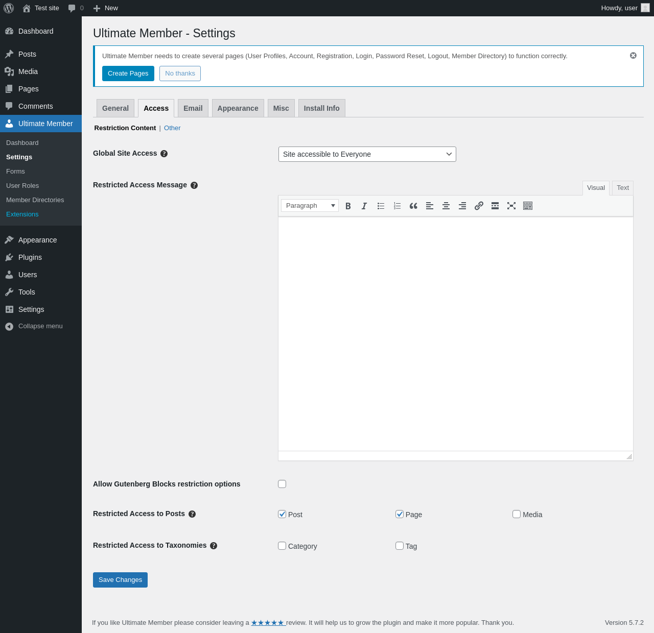Insert Read More tag
Image resolution: width=654 pixels, height=633 pixels.
tap(495, 206)
